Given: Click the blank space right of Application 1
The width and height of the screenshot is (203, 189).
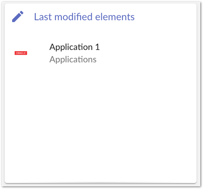Looking at the screenshot, I should (x=147, y=47).
